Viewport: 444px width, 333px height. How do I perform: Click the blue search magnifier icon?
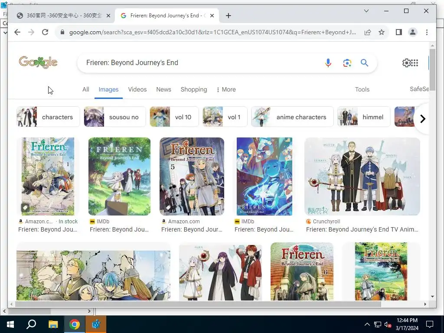tap(364, 62)
